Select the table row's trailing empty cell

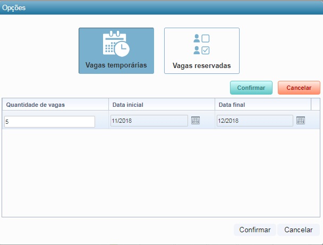click(x=315, y=121)
